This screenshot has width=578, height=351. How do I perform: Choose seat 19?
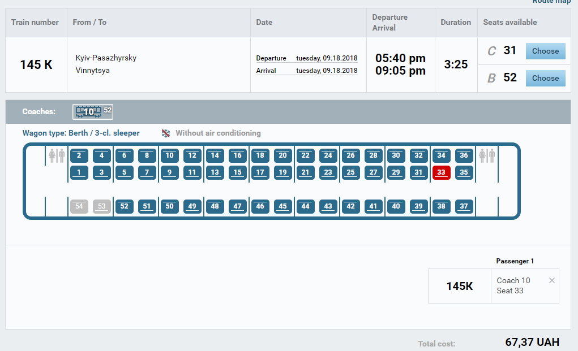(x=282, y=172)
